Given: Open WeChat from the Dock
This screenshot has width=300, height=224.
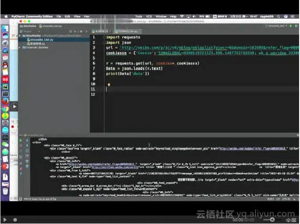Looking at the screenshot, I should tap(5, 145).
